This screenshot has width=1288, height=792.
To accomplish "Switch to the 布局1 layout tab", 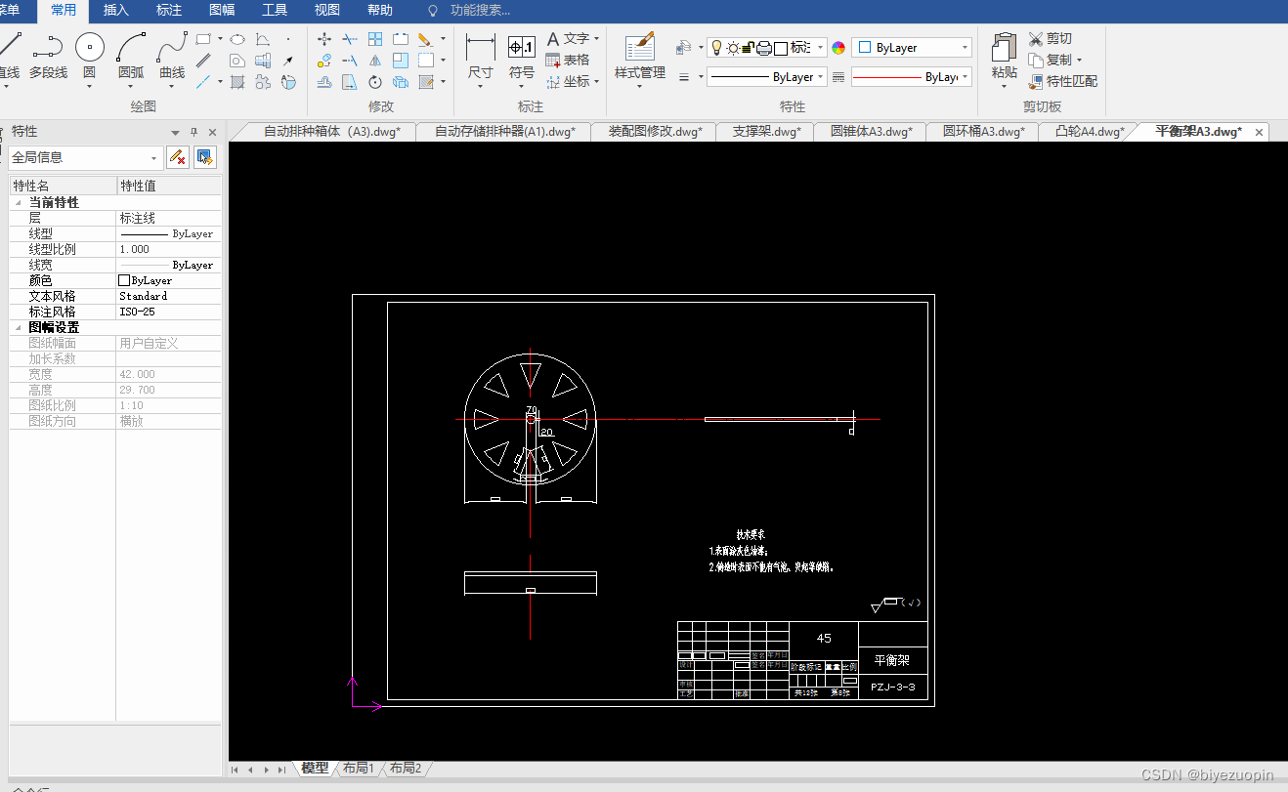I will coord(359,769).
